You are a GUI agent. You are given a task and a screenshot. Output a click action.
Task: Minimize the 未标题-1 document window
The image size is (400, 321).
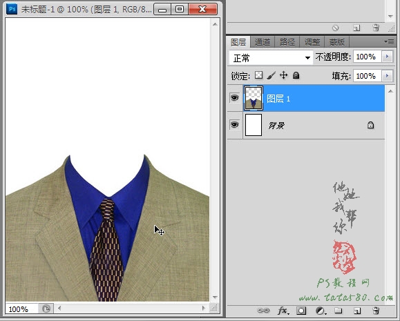(x=162, y=10)
